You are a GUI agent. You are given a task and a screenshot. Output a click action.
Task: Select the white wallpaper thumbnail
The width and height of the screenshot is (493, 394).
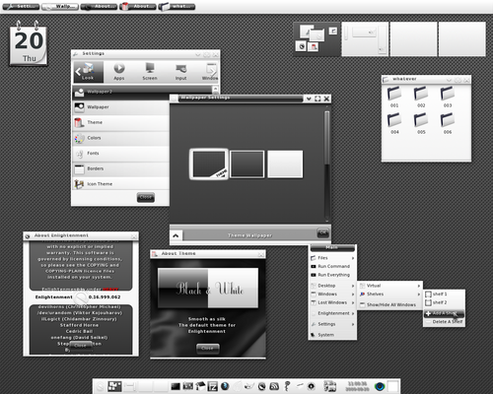(285, 164)
